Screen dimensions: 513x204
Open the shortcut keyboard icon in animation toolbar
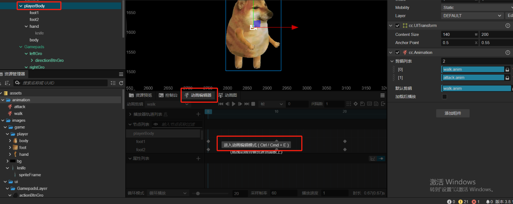tap(369, 104)
